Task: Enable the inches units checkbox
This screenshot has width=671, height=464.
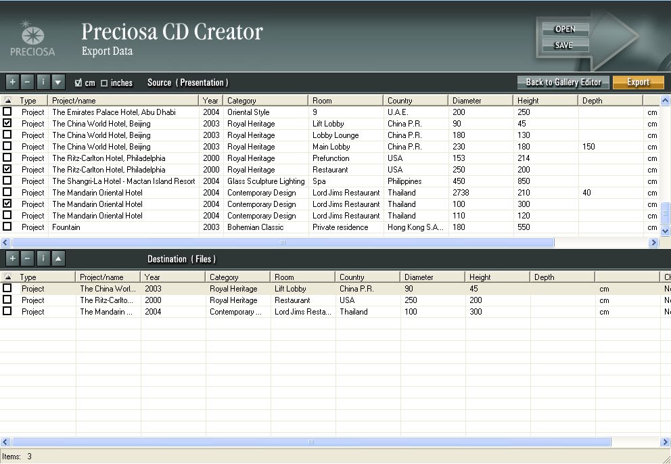Action: (x=104, y=83)
